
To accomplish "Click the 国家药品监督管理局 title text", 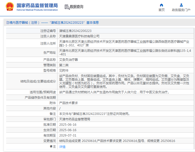I will click(37, 5).
